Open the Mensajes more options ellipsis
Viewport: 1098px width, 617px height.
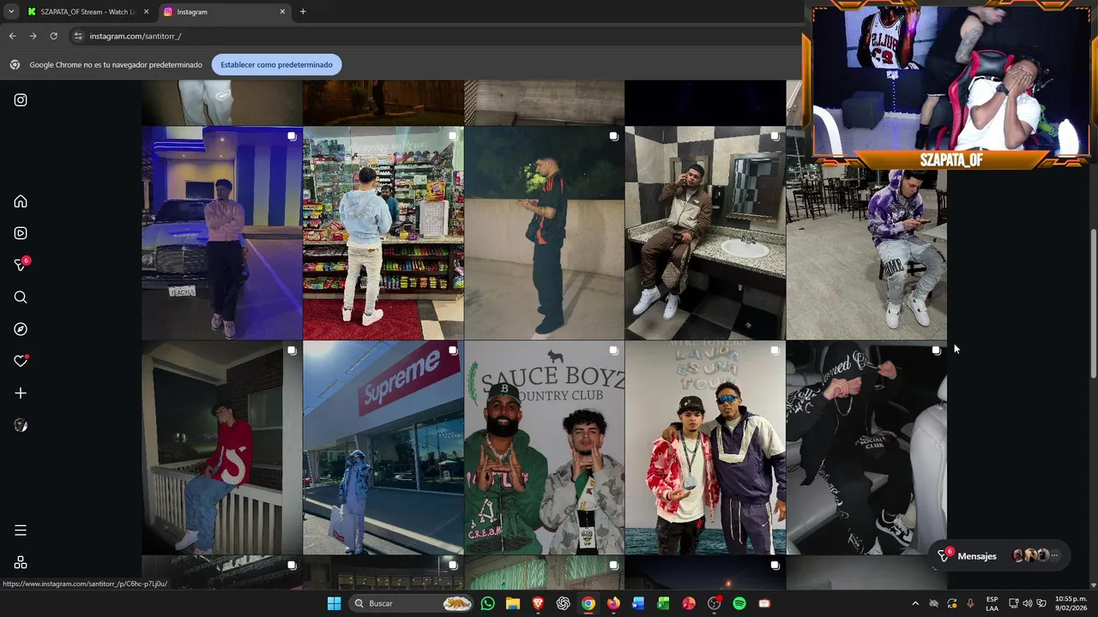1055,556
